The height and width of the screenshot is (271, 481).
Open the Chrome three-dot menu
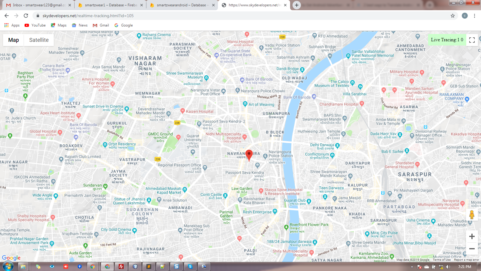tap(474, 16)
